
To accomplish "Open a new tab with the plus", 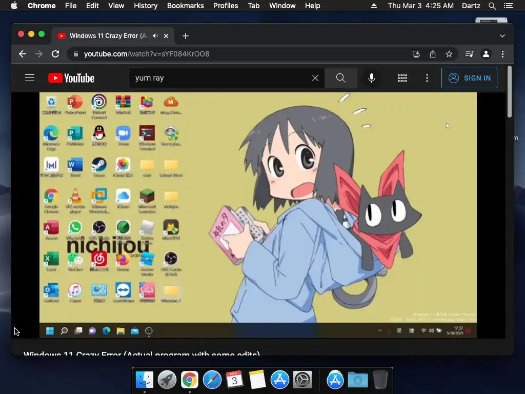I will [x=186, y=36].
